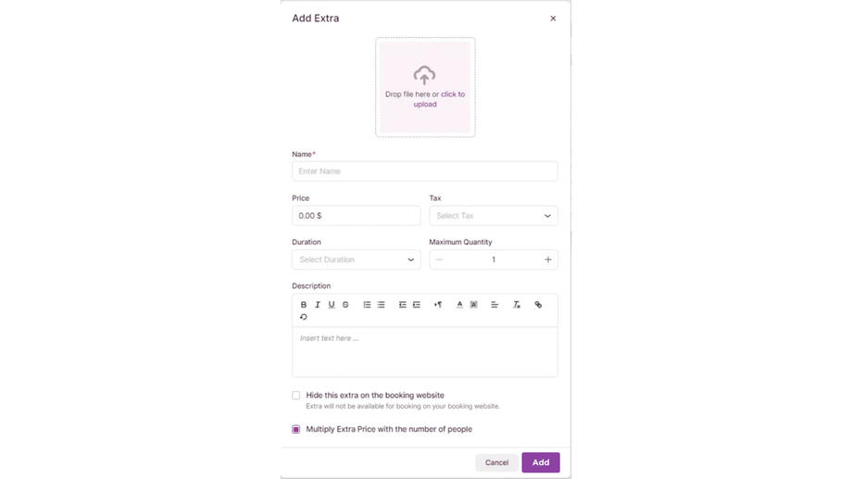
Task: Open the Select Tax dropdown
Action: coord(493,216)
